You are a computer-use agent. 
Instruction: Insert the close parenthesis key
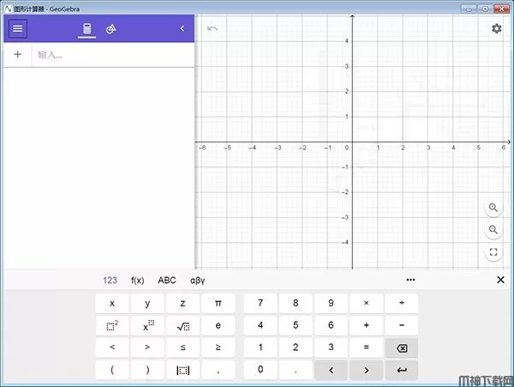click(147, 370)
